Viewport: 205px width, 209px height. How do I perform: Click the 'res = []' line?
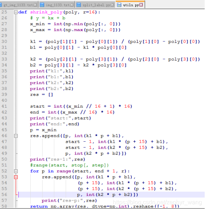[x=41, y=95]
